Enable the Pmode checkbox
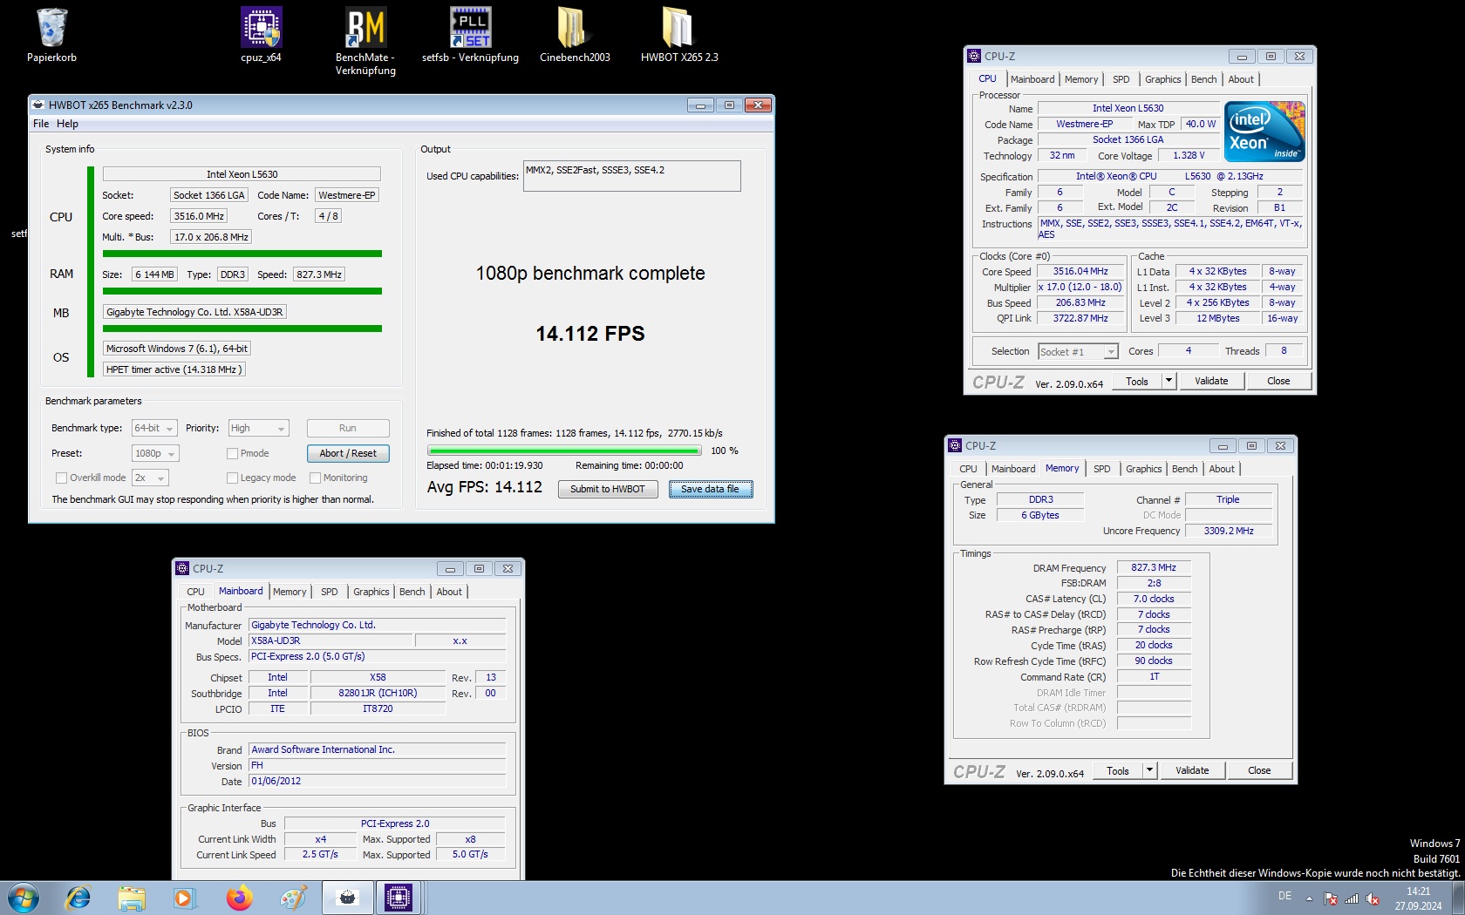Viewport: 1465px width, 915px height. [232, 453]
